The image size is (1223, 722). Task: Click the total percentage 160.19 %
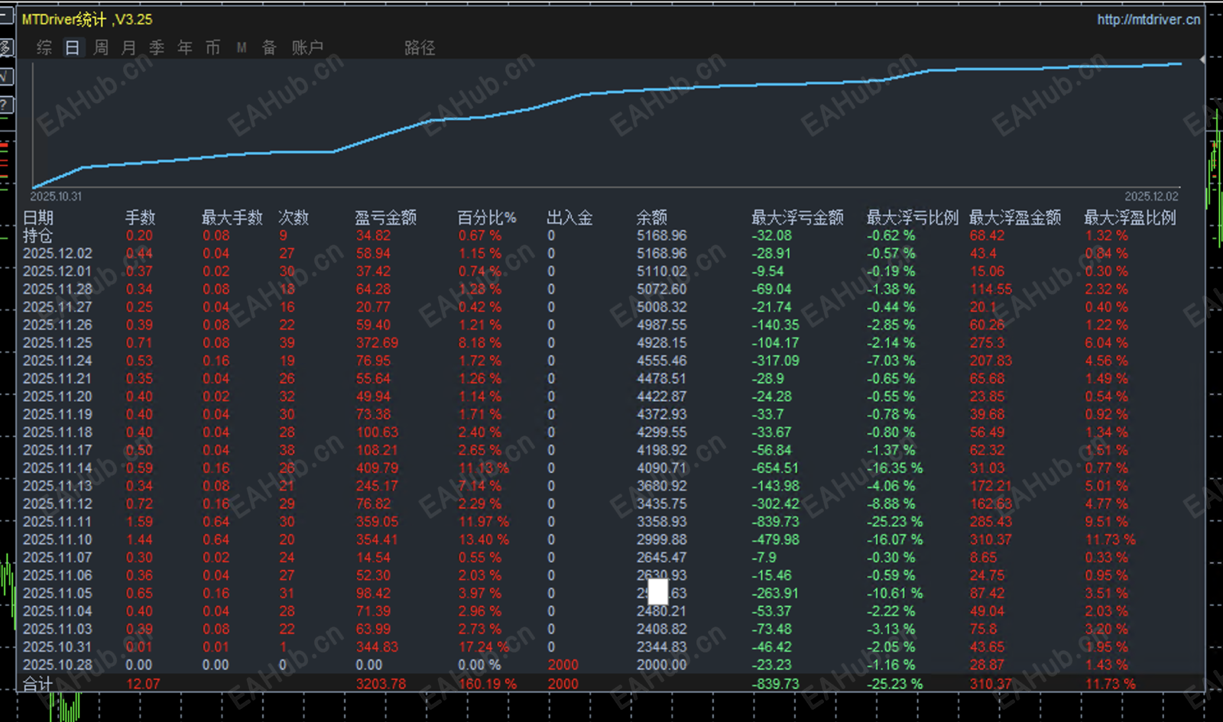click(487, 684)
